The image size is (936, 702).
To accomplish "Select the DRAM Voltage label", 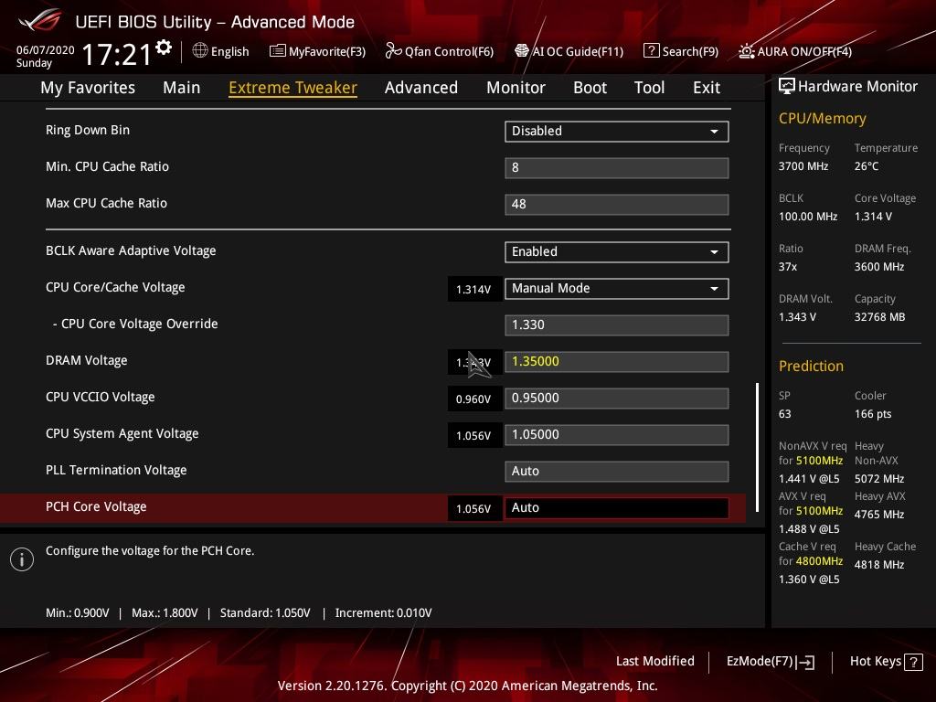I will [x=87, y=360].
